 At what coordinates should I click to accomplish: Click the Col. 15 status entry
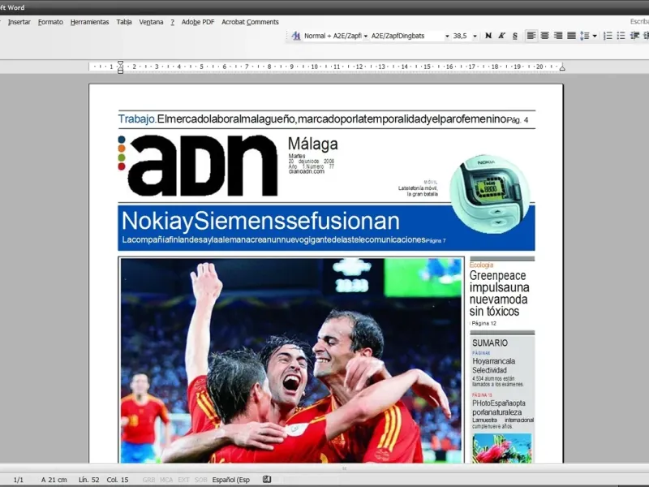tap(118, 480)
